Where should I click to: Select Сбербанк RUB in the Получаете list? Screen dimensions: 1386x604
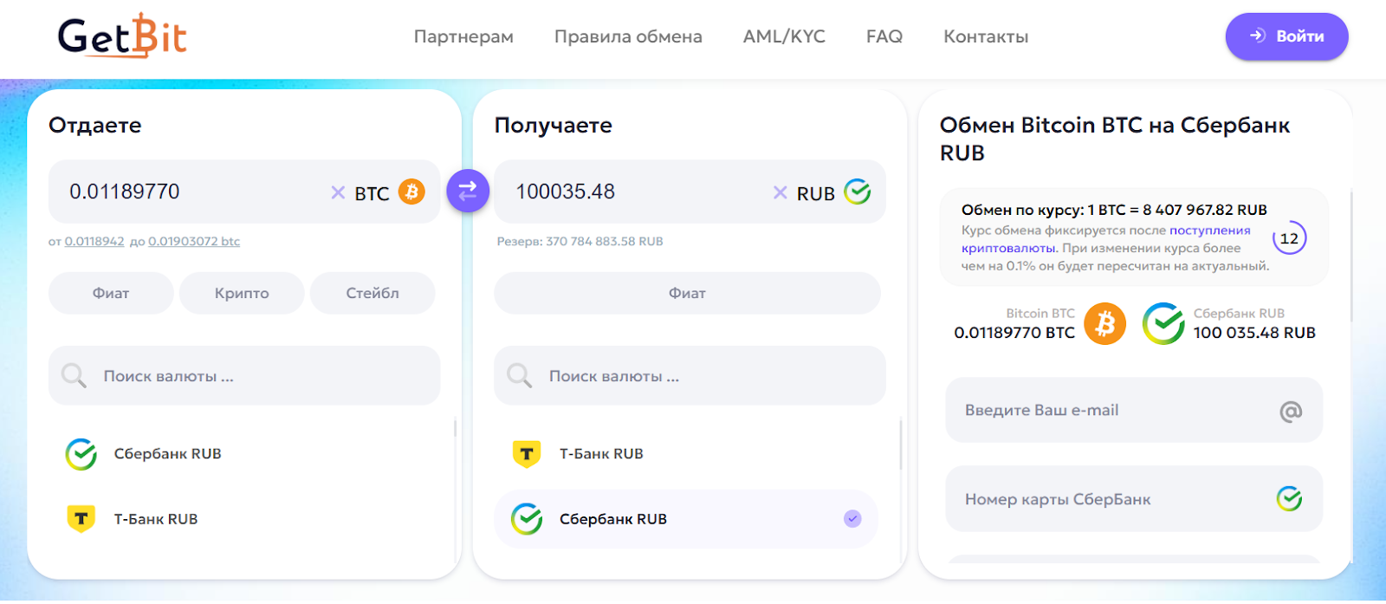click(x=686, y=519)
